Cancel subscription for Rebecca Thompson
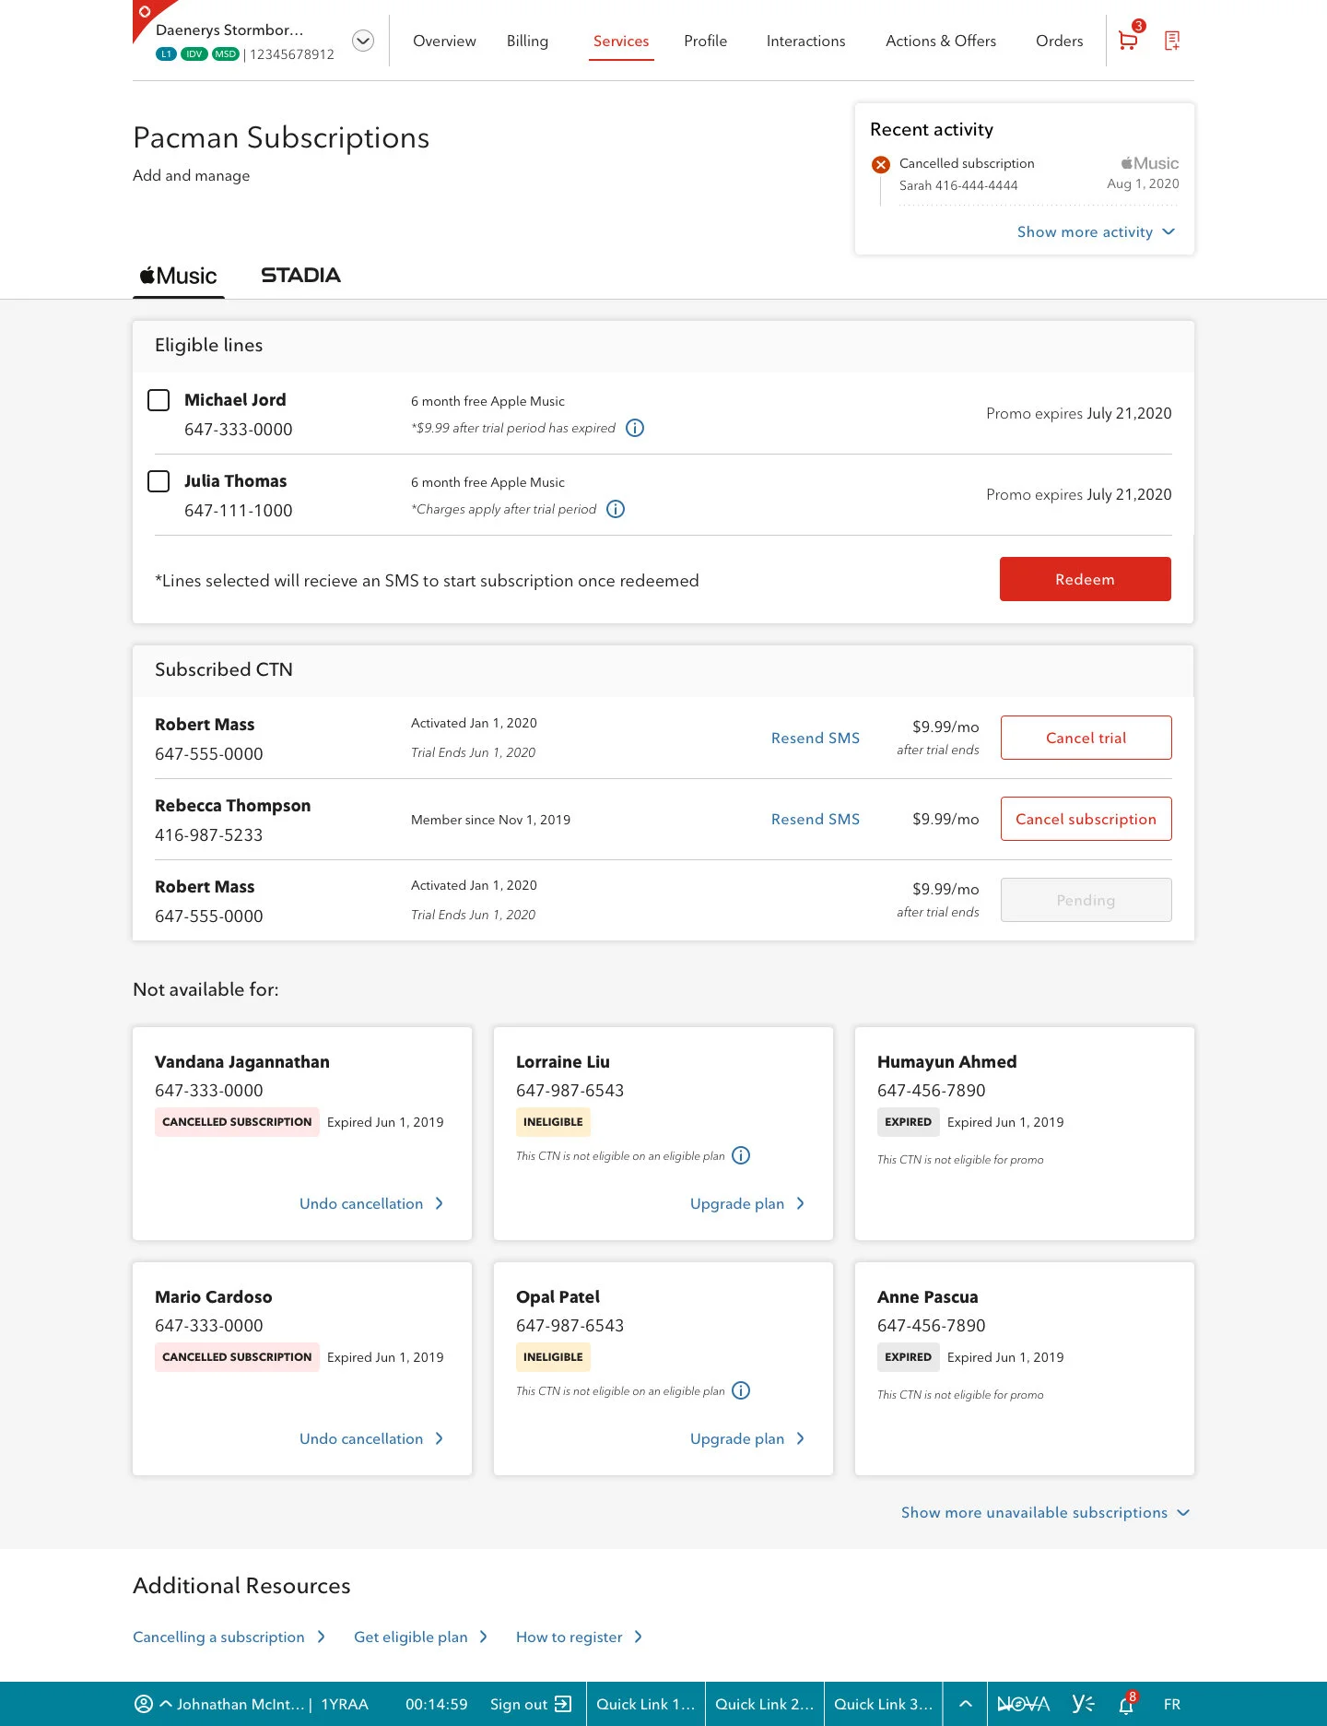1327x1726 pixels. (1086, 819)
